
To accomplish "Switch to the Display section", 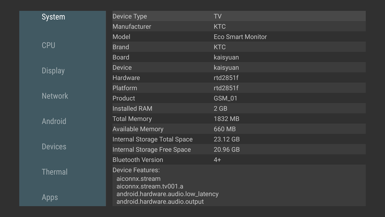I will coord(53,71).
